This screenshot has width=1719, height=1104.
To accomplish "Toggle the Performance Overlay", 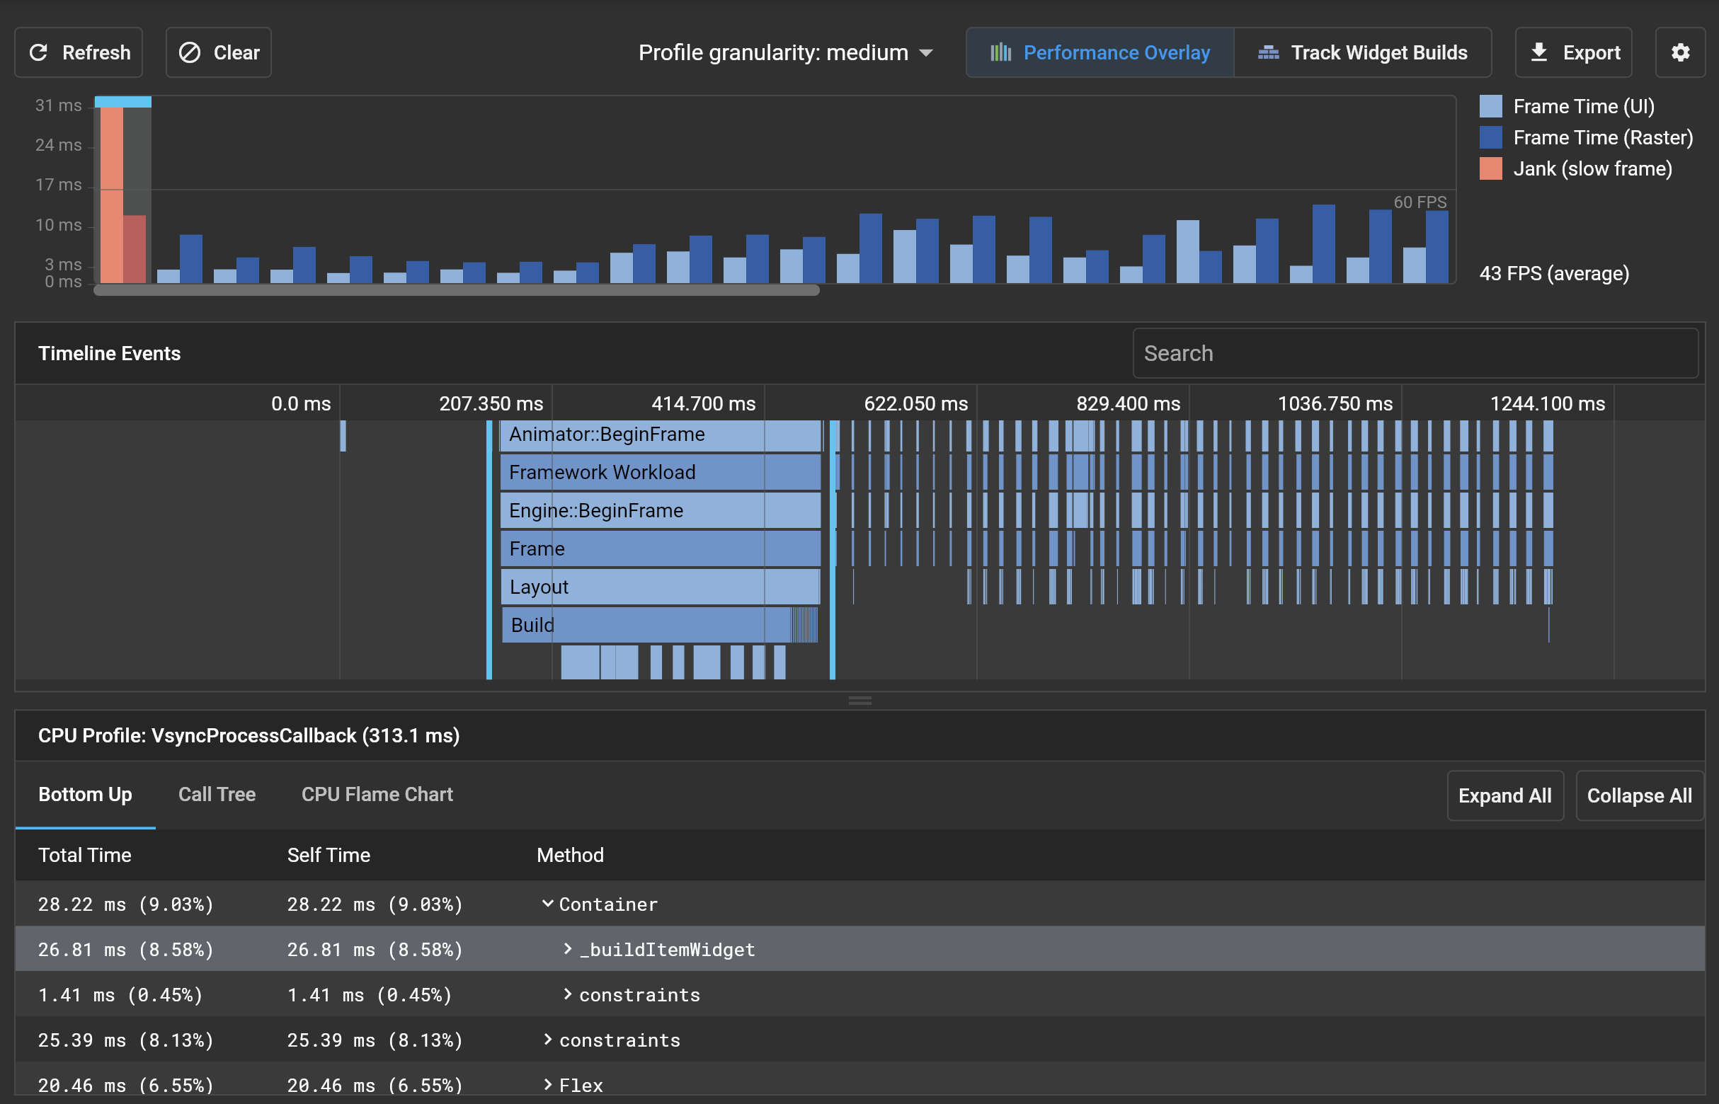I will click(1100, 52).
